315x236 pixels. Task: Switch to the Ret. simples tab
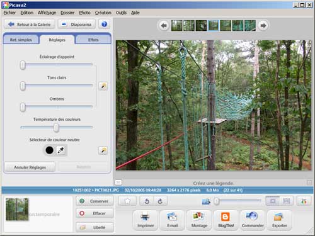click(21, 40)
